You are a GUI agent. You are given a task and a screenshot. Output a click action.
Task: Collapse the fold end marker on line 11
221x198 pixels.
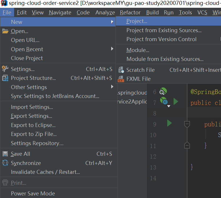tap(187, 145)
